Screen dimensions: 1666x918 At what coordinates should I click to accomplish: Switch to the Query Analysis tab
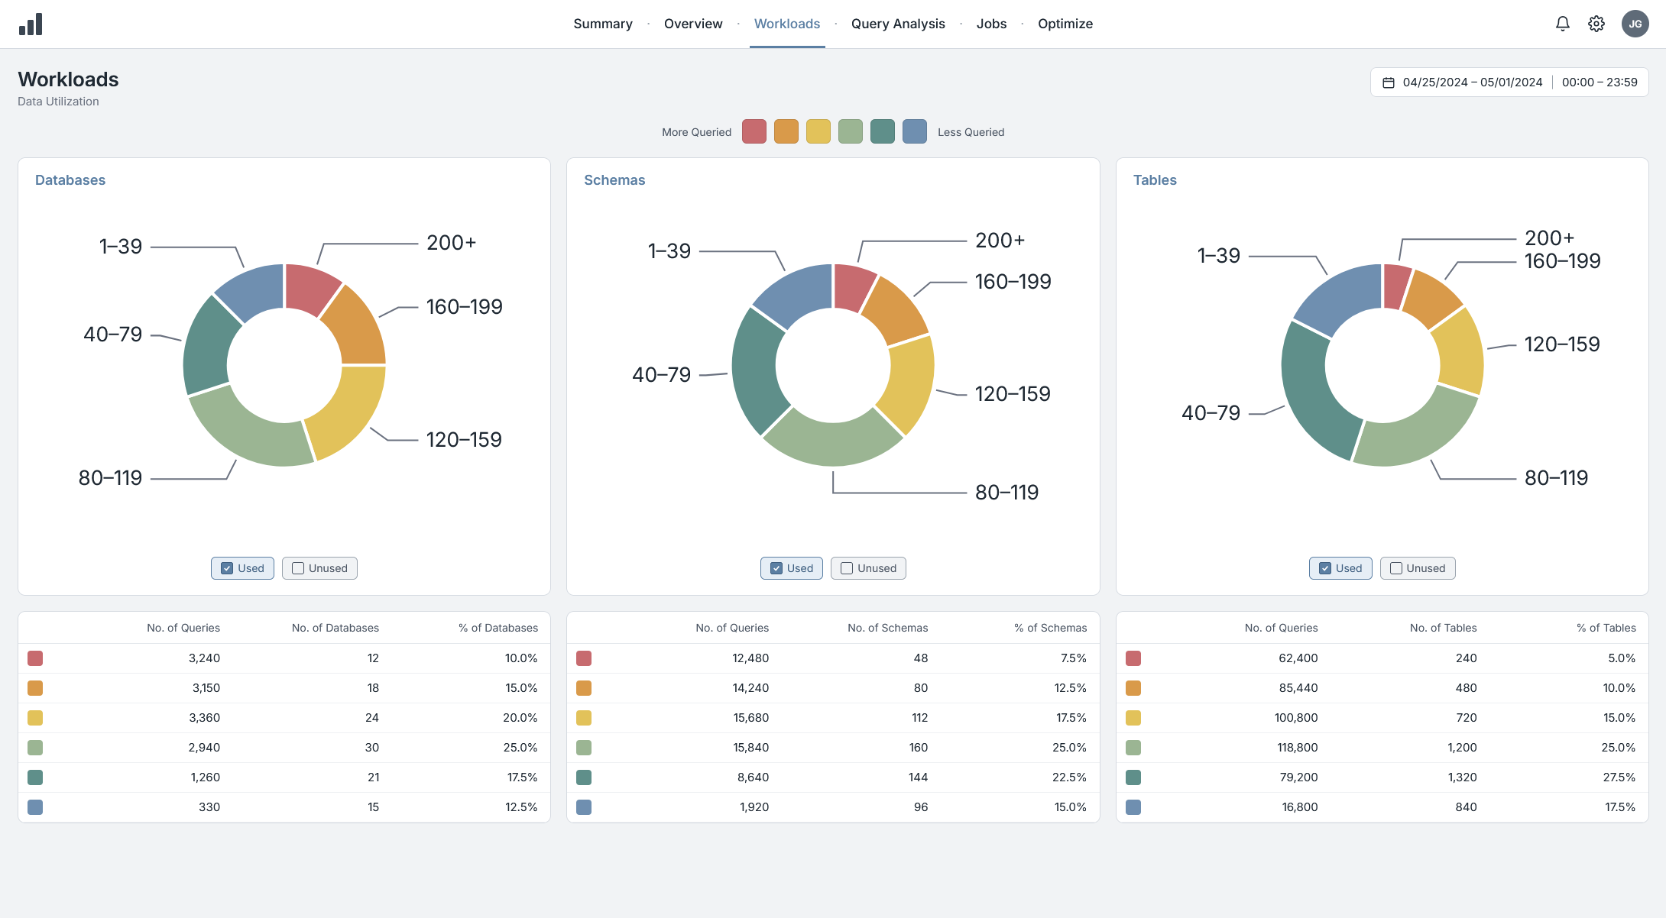tap(898, 24)
